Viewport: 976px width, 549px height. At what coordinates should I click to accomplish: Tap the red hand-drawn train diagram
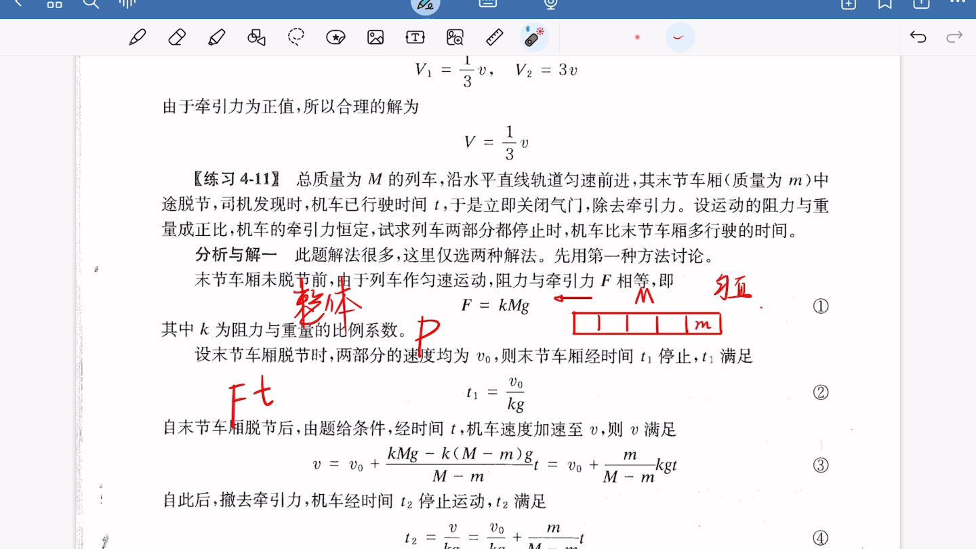coord(647,323)
